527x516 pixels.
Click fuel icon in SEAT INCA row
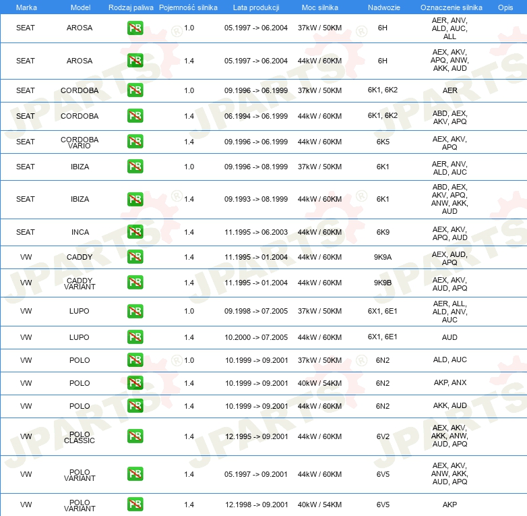[135, 232]
